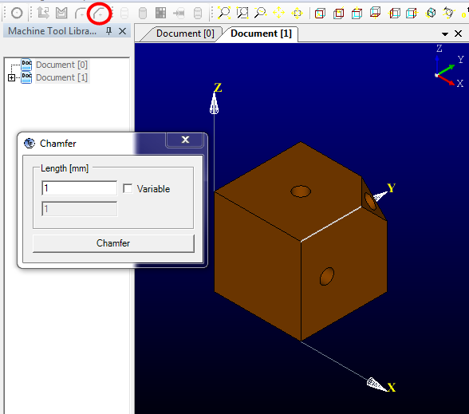Expand the Document [1] tree node

pyautogui.click(x=11, y=78)
